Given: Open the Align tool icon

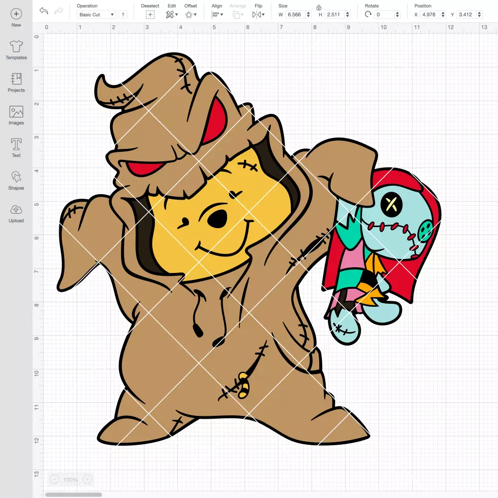Looking at the screenshot, I should (215, 14).
